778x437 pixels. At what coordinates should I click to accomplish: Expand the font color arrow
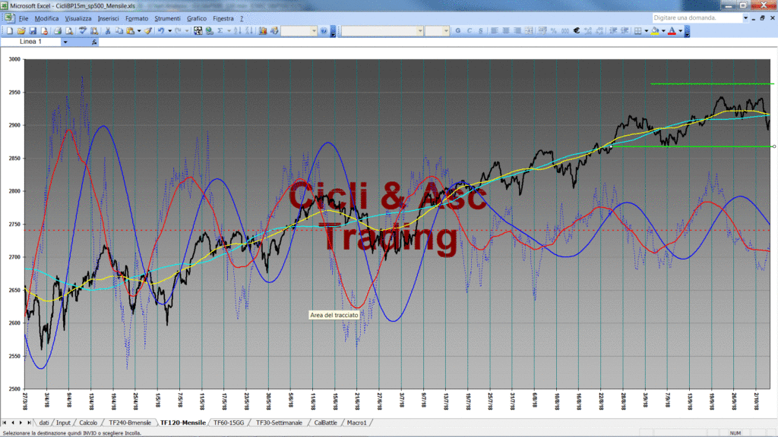[680, 30]
